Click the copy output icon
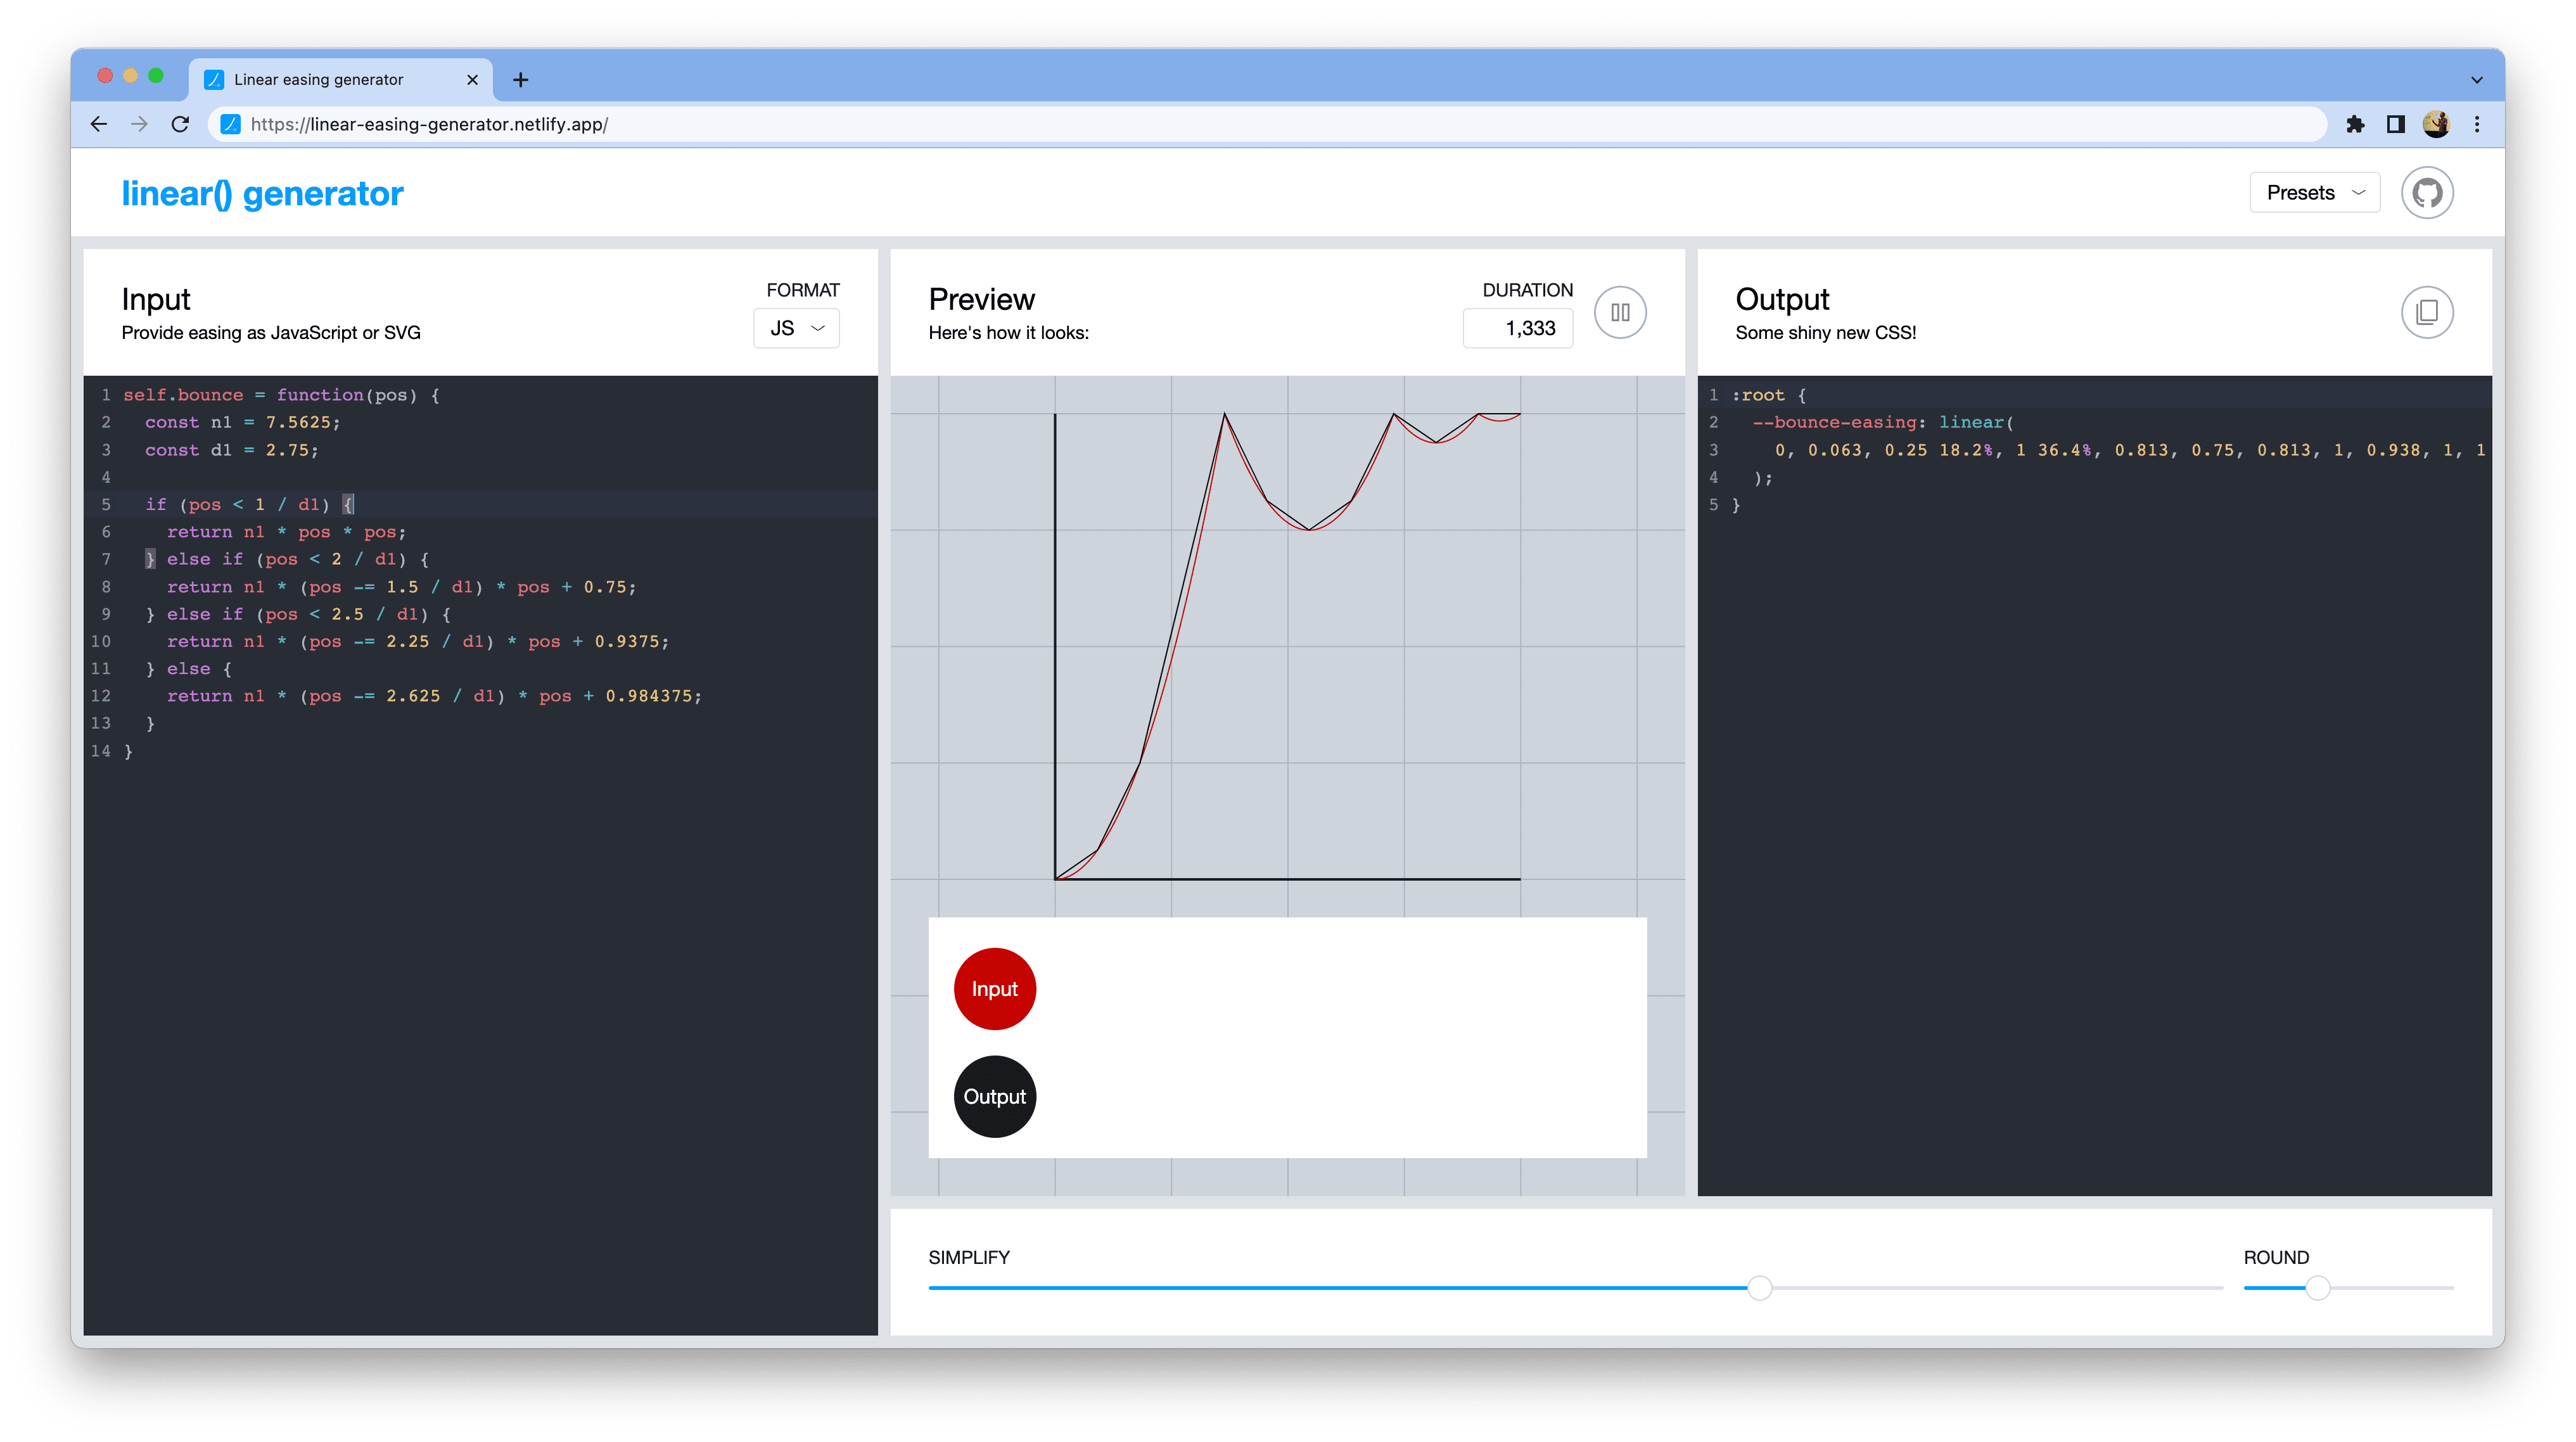2576x1442 pixels. pos(2426,312)
